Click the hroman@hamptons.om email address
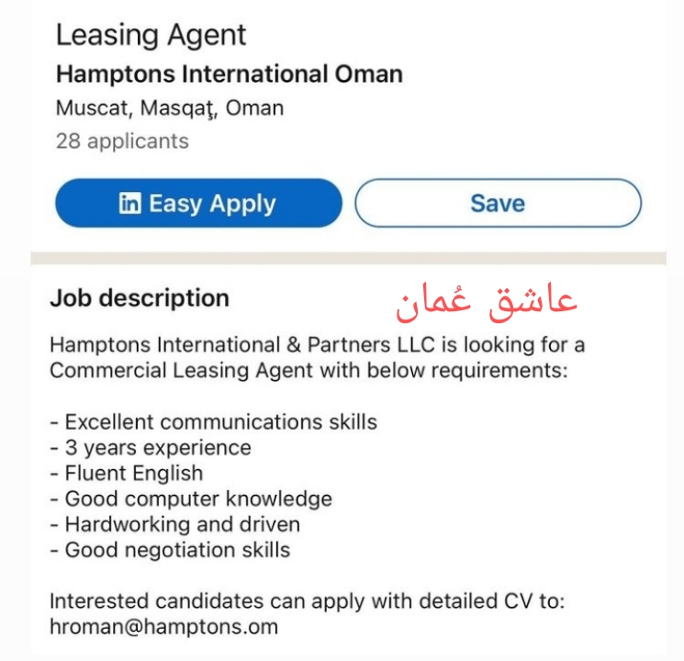 (x=163, y=627)
